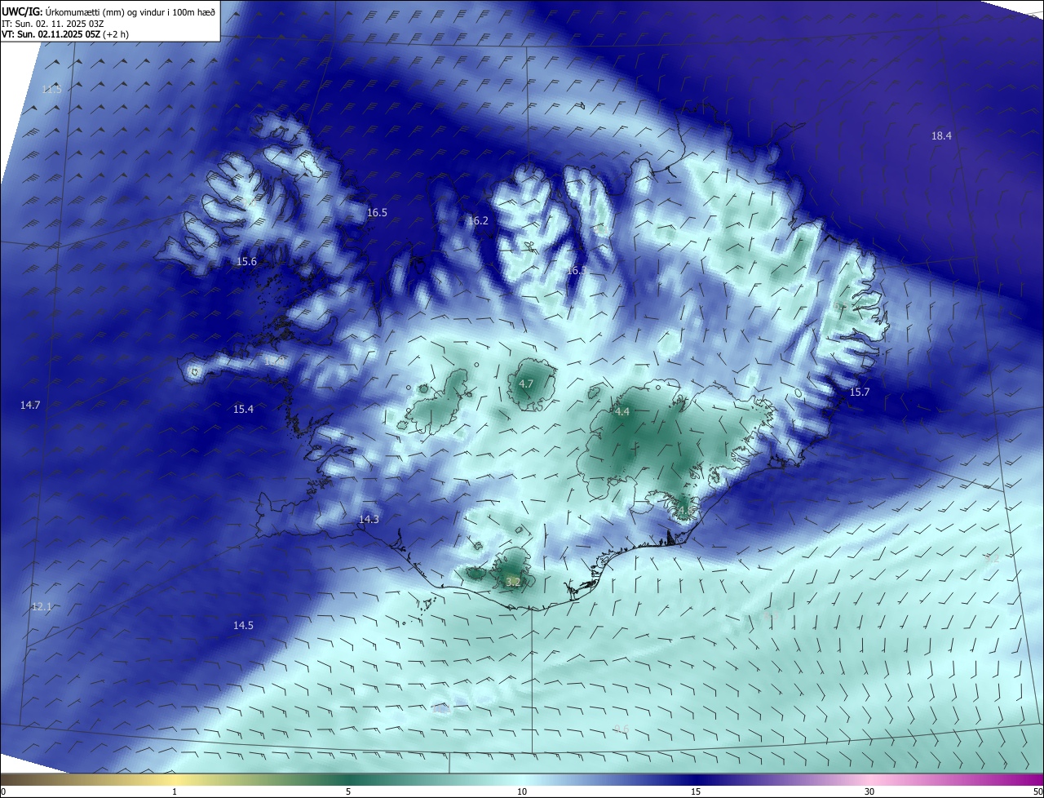Select the VT 05Z (+2 h) valid-time line
The height and width of the screenshot is (798, 1044).
pos(65,34)
